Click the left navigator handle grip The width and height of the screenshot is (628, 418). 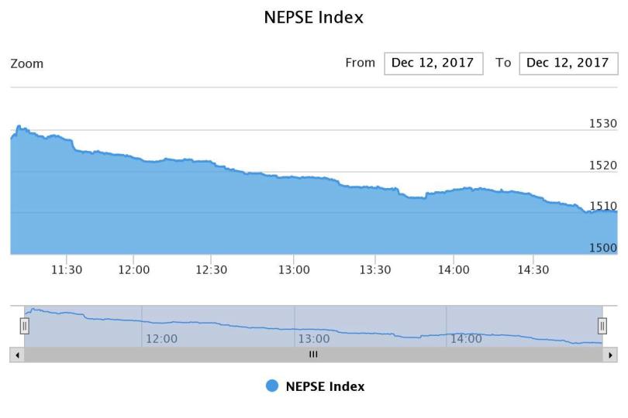coord(24,326)
